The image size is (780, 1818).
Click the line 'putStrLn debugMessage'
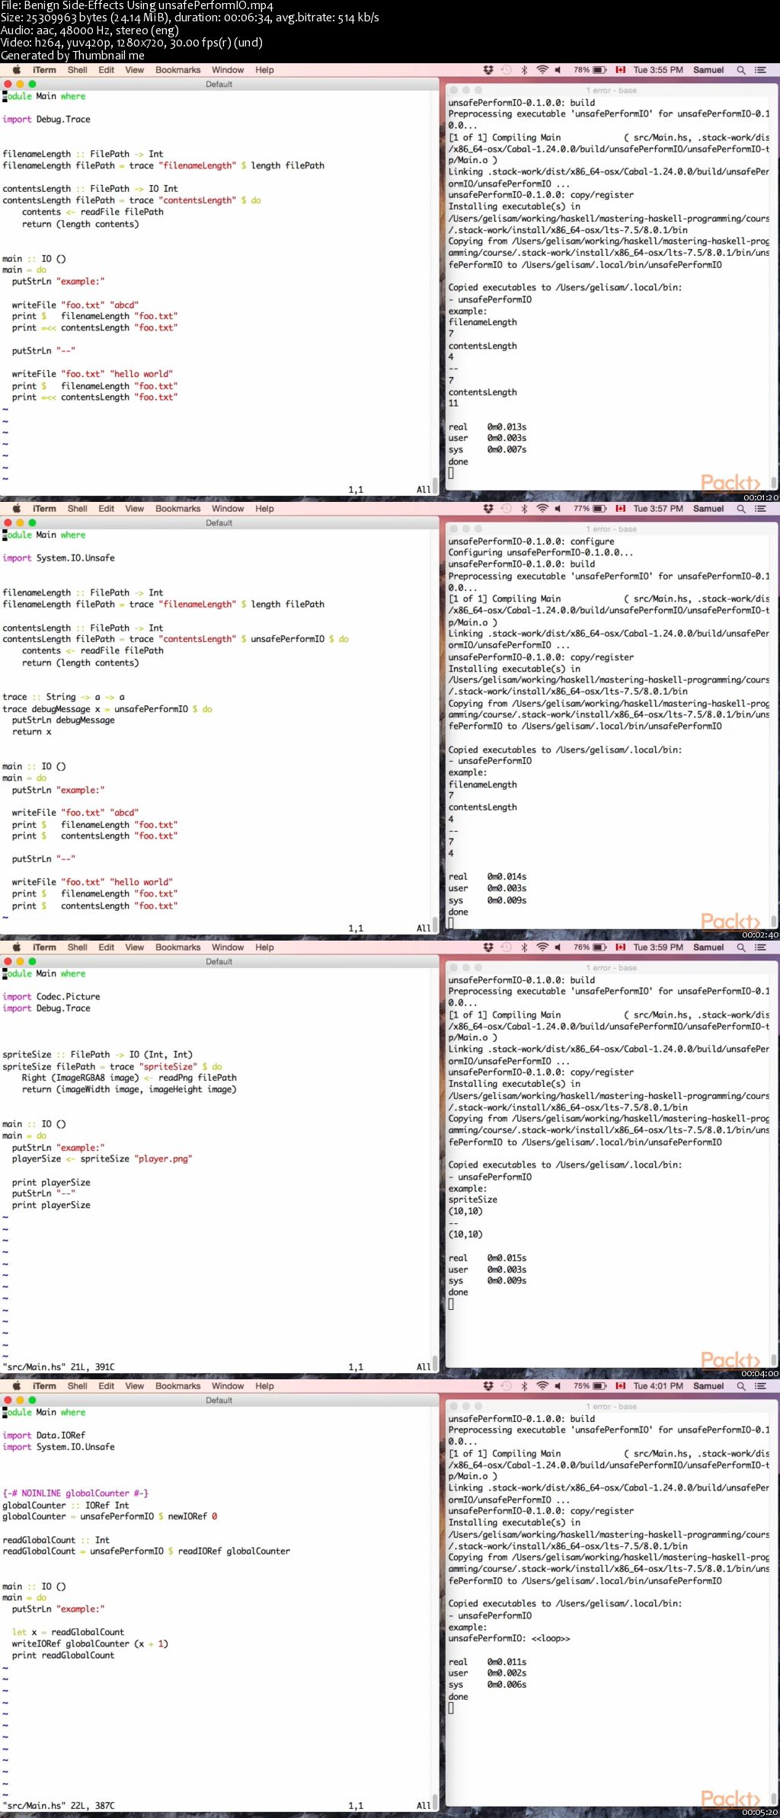[63, 720]
